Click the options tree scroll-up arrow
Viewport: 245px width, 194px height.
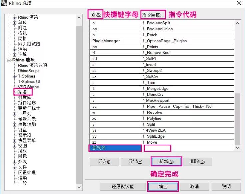click(79, 18)
